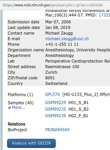Open sample GSM99235

[56, 109]
